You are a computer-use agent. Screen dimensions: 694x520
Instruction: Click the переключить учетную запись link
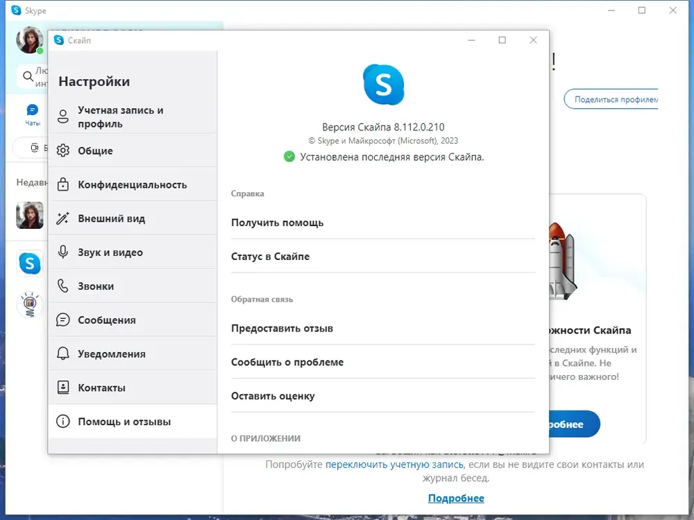[x=394, y=465]
